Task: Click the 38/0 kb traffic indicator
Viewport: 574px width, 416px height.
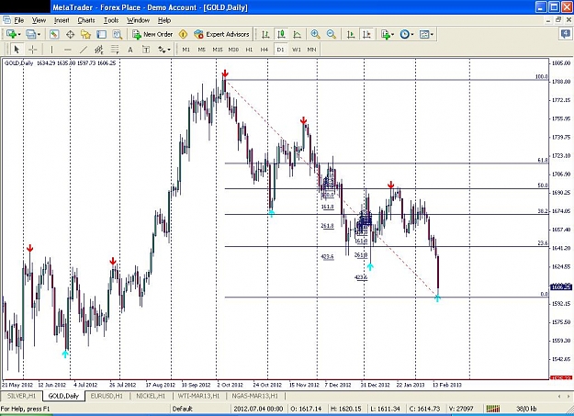Action: click(526, 409)
